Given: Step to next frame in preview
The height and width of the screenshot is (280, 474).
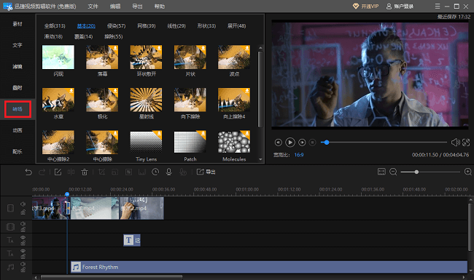Looking at the screenshot, I should pyautogui.click(x=302, y=143).
